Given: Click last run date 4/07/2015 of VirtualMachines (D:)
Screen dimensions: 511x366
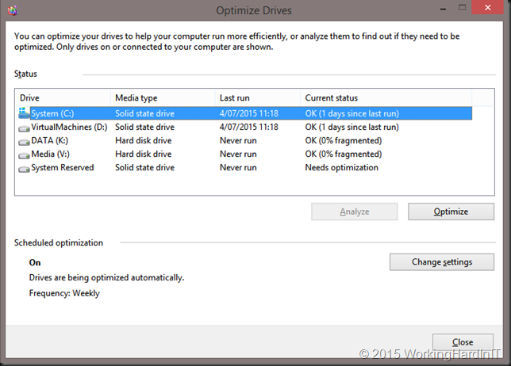Looking at the screenshot, I should pyautogui.click(x=249, y=127).
